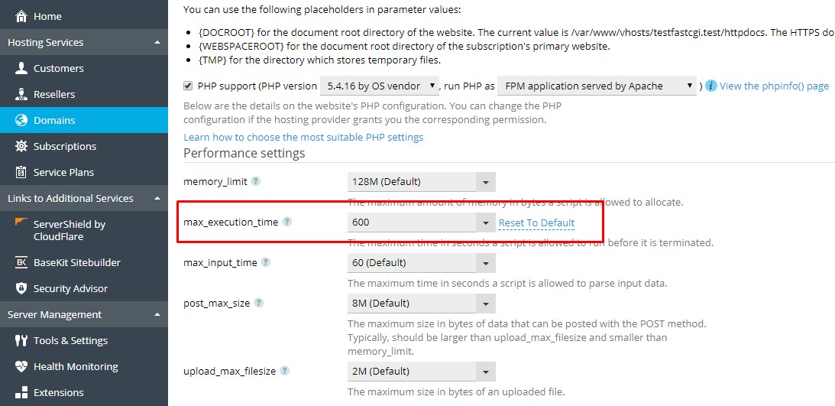Open Tools & Settings menu item
835x406 pixels.
point(70,340)
